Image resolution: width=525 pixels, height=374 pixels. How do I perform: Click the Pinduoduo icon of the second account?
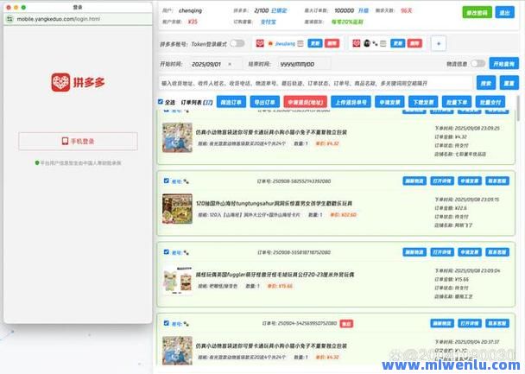point(357,43)
